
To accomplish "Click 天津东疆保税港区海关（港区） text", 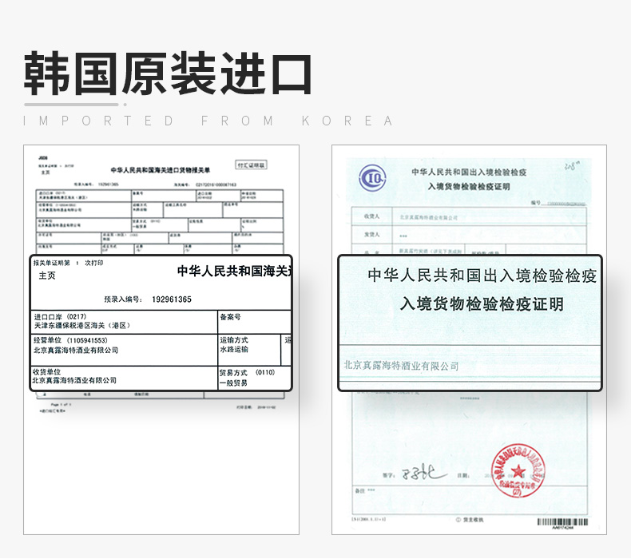I will [82, 325].
